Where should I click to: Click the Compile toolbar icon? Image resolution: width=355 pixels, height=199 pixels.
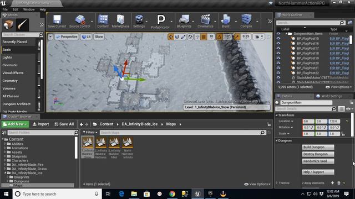(246, 22)
